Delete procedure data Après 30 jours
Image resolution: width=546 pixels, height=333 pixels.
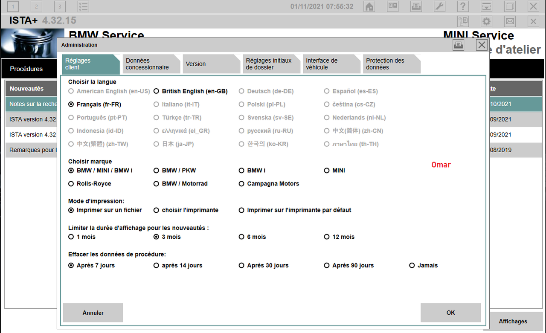coord(264,266)
